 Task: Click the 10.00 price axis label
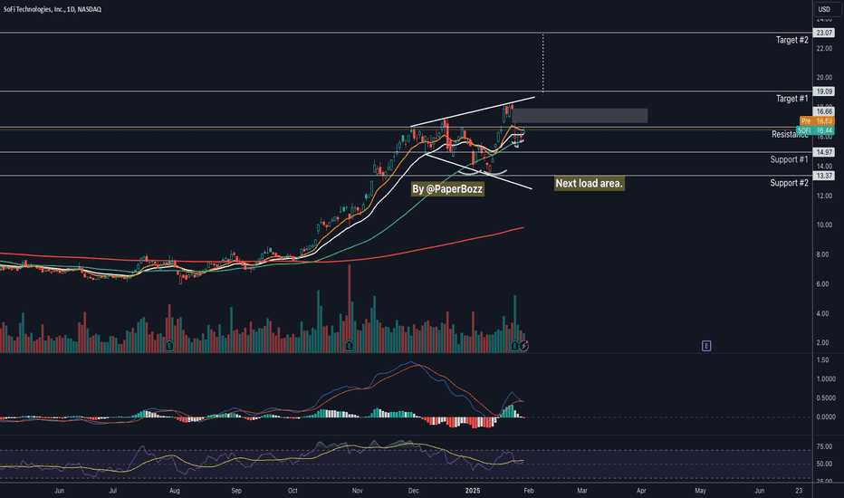click(824, 225)
